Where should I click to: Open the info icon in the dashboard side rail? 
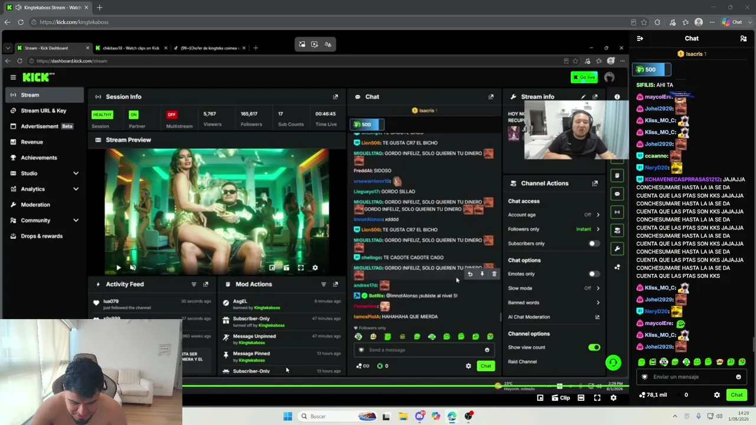(617, 97)
